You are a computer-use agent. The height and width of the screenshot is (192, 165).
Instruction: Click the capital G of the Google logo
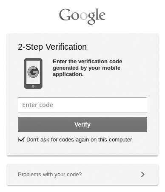click(65, 14)
